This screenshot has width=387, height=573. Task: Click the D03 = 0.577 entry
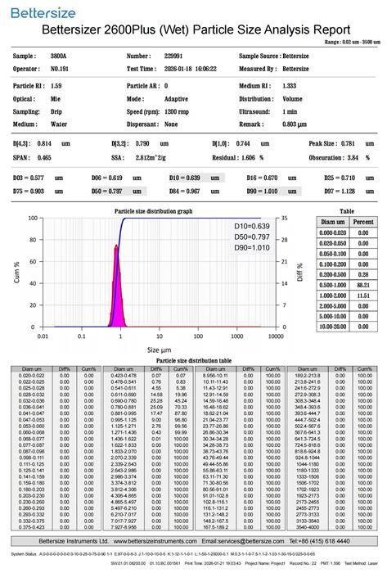coord(38,178)
